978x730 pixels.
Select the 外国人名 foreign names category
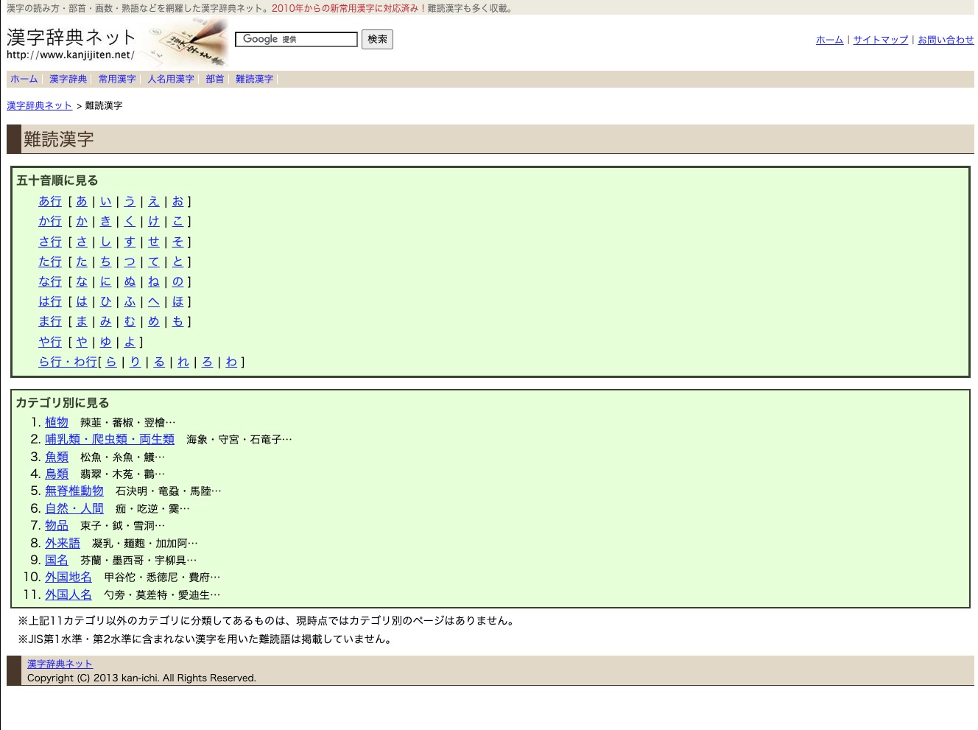[x=68, y=594]
